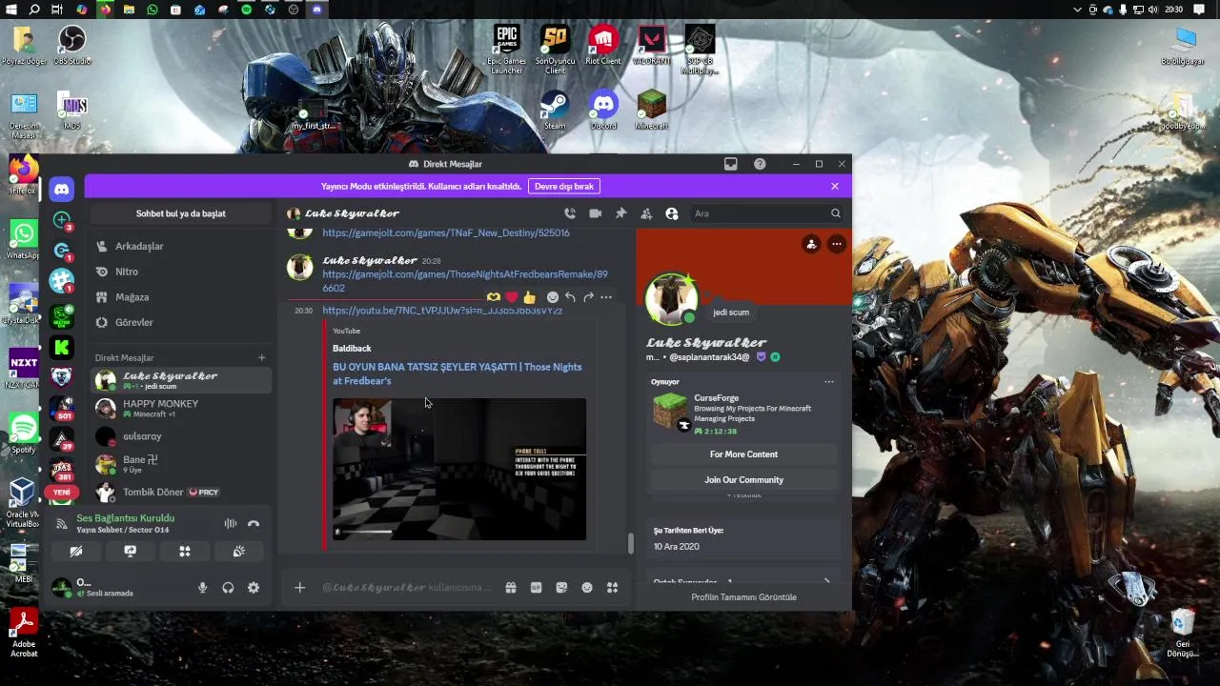Select the Luke Skywalker direct message
This screenshot has height=686, width=1220.
[181, 380]
